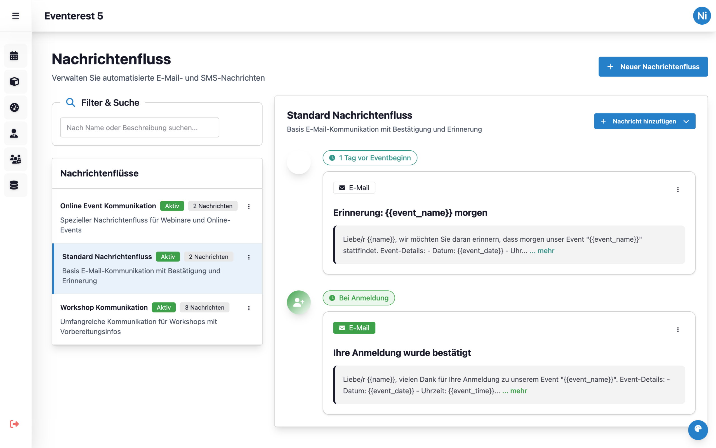
Task: Click the red logout icon
Action: [14, 424]
